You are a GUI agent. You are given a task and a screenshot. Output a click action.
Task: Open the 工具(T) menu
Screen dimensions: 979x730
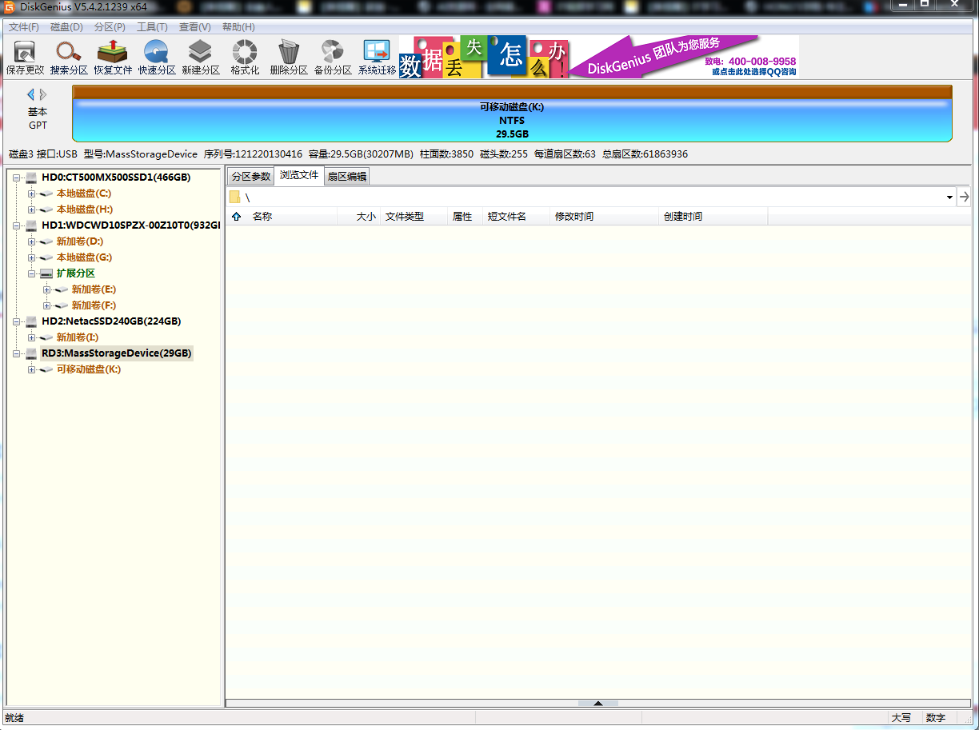(x=152, y=27)
